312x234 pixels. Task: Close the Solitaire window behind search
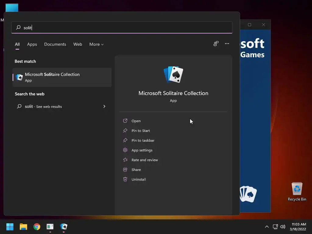264,25
